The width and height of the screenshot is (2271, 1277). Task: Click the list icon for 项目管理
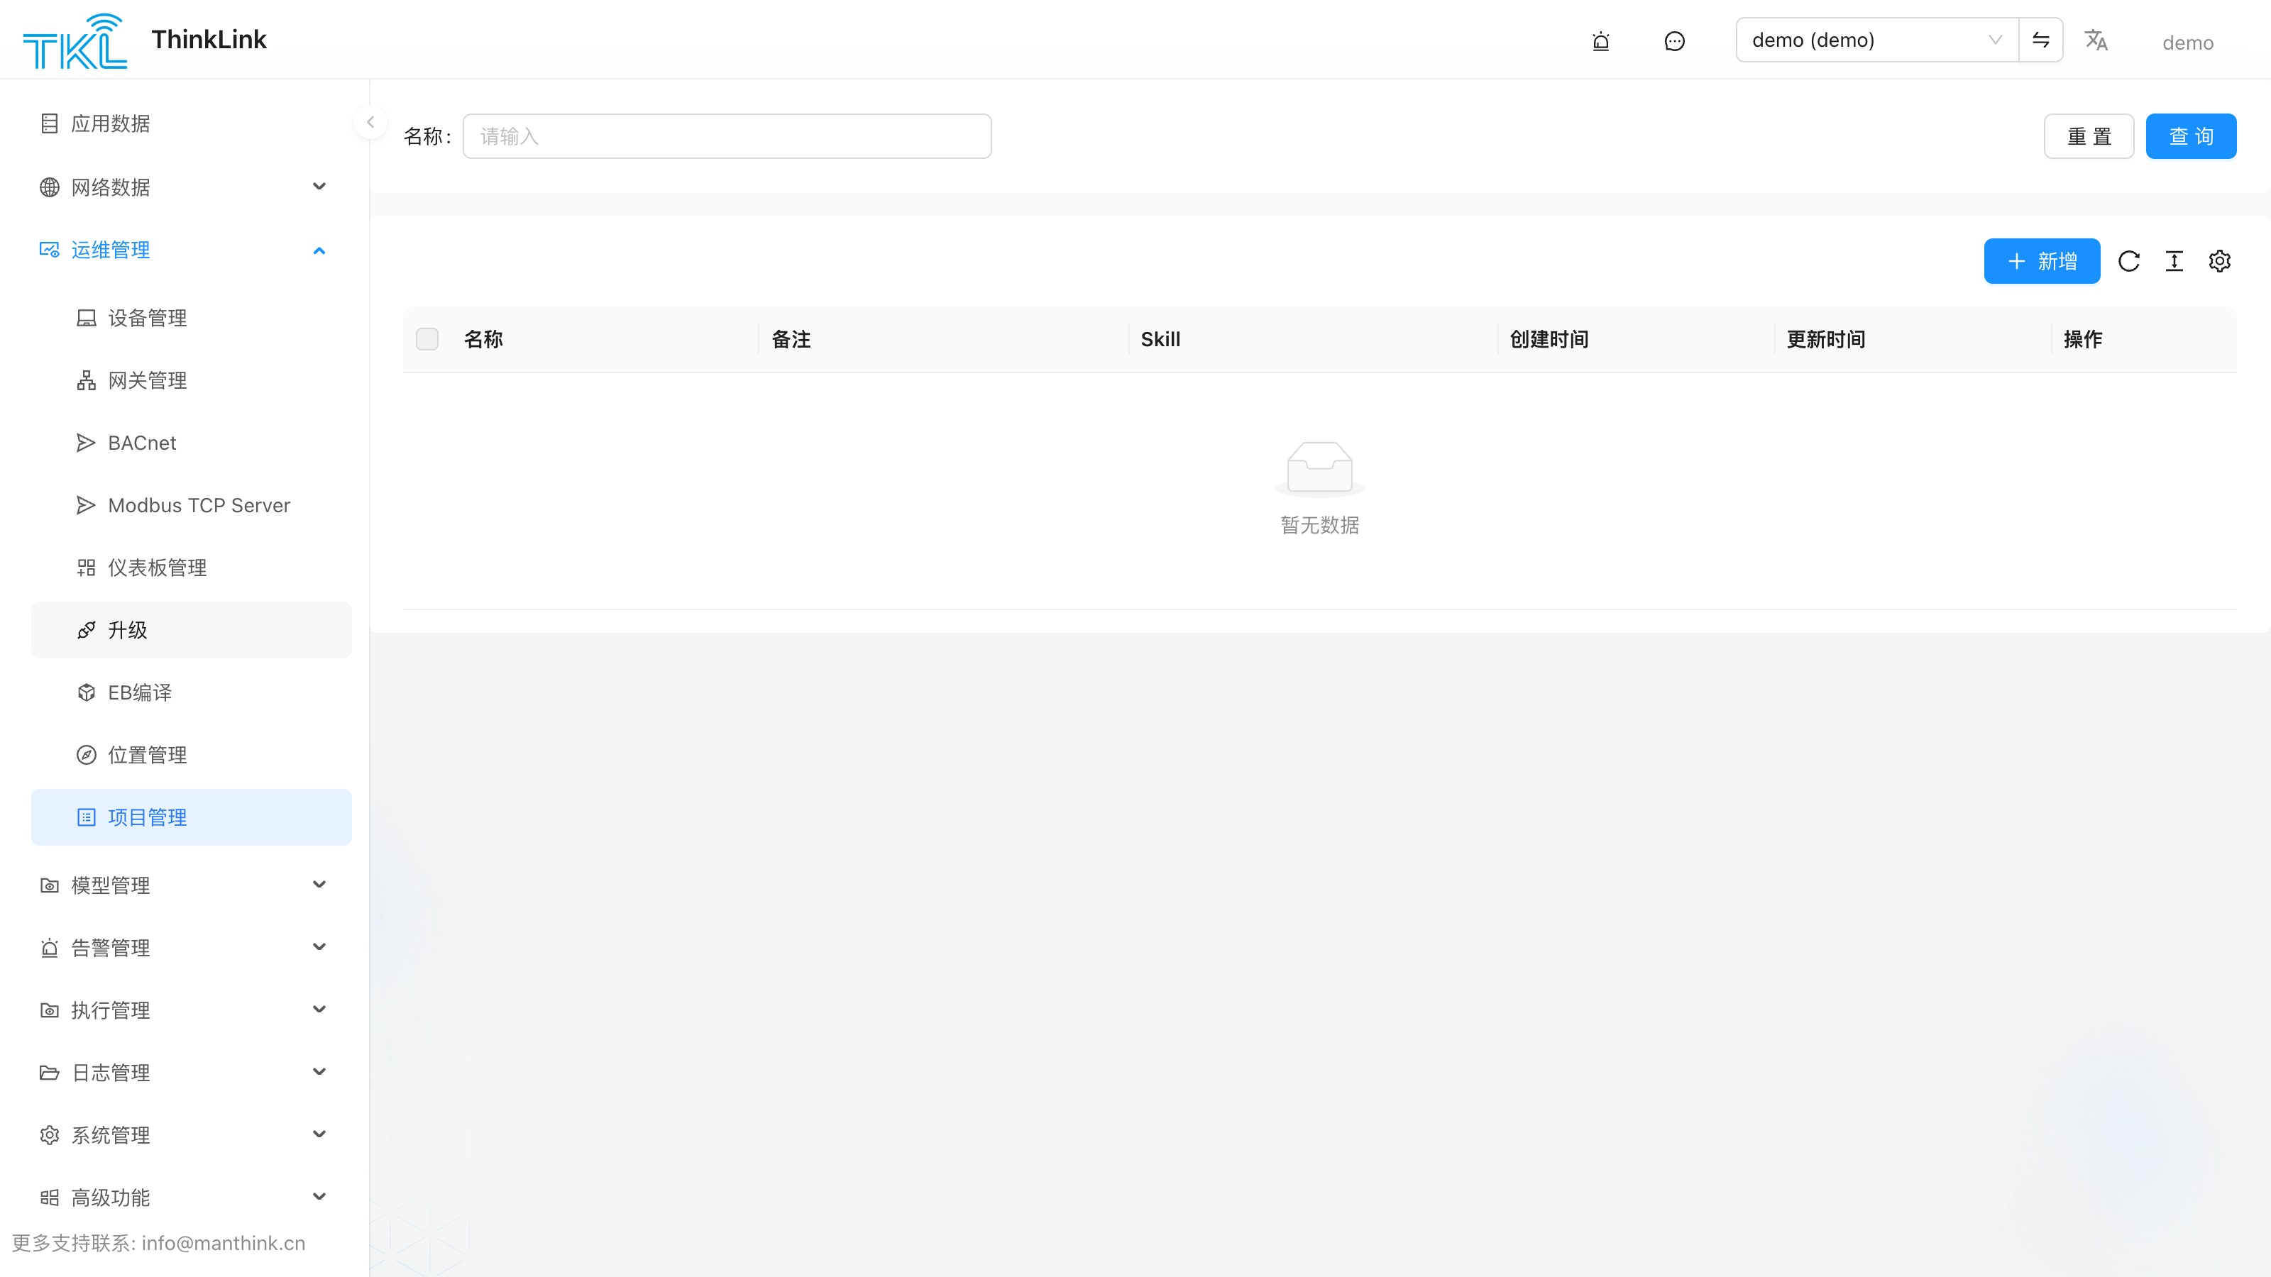(87, 818)
